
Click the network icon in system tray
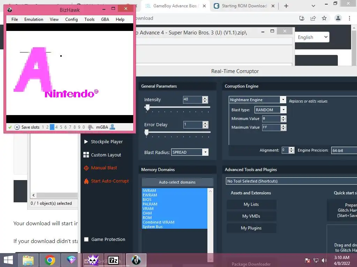point(316,260)
